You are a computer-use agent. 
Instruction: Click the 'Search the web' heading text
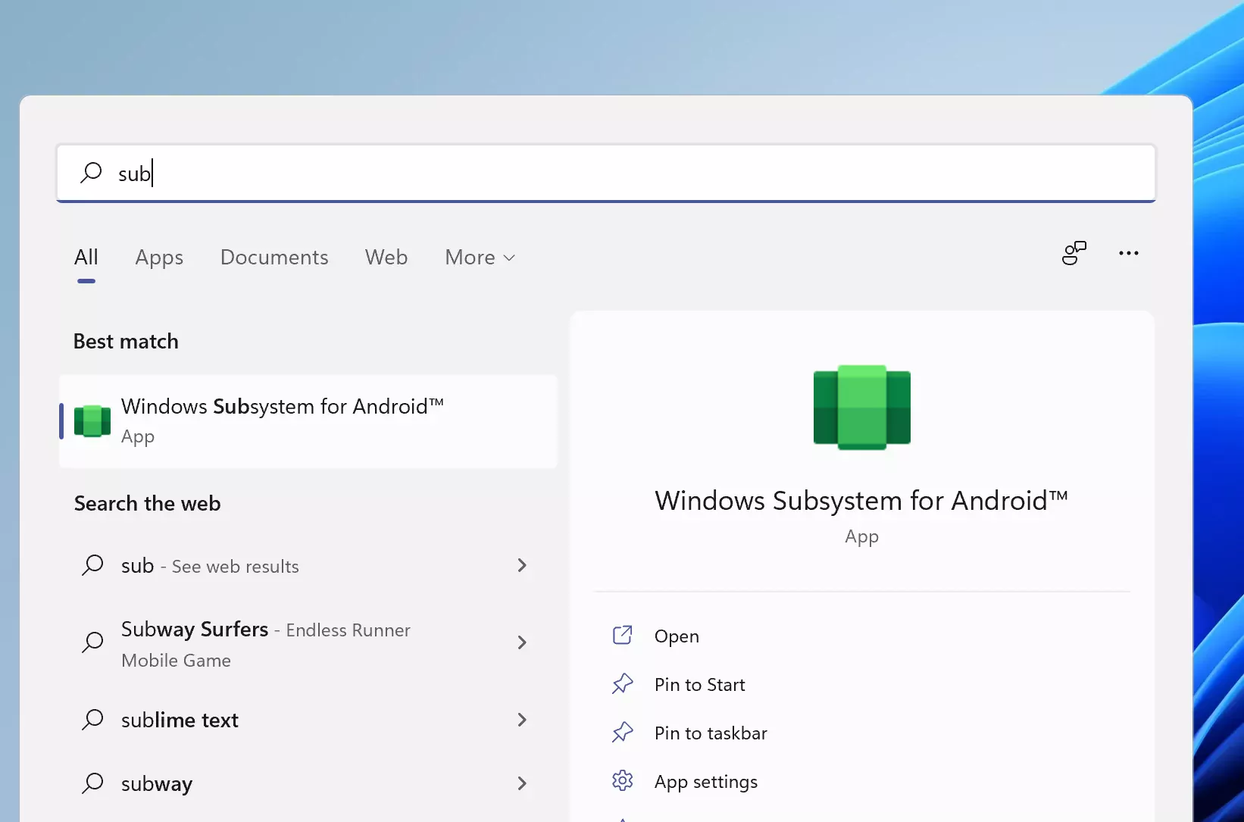click(x=147, y=504)
